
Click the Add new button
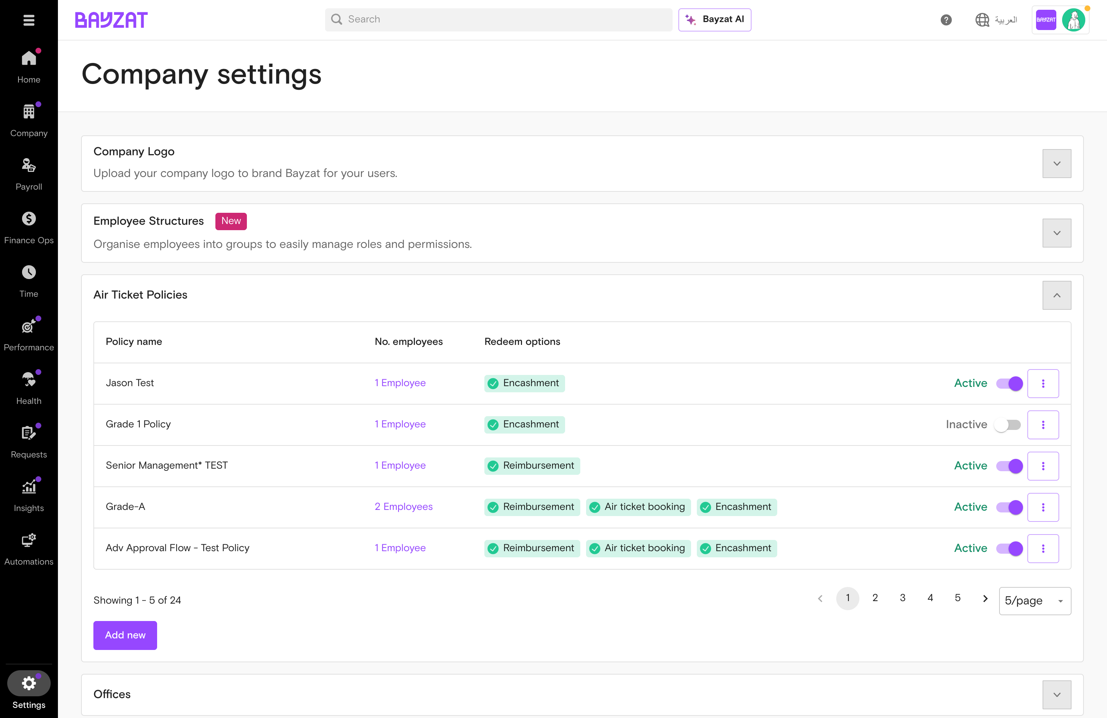tap(125, 635)
